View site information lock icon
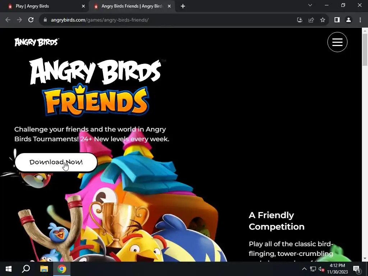 pyautogui.click(x=45, y=20)
